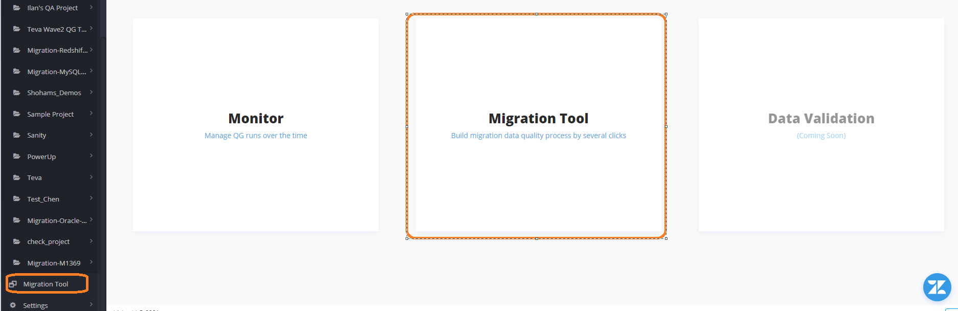Open Ilan's QA Project label
Image resolution: width=958 pixels, height=311 pixels.
(x=52, y=8)
